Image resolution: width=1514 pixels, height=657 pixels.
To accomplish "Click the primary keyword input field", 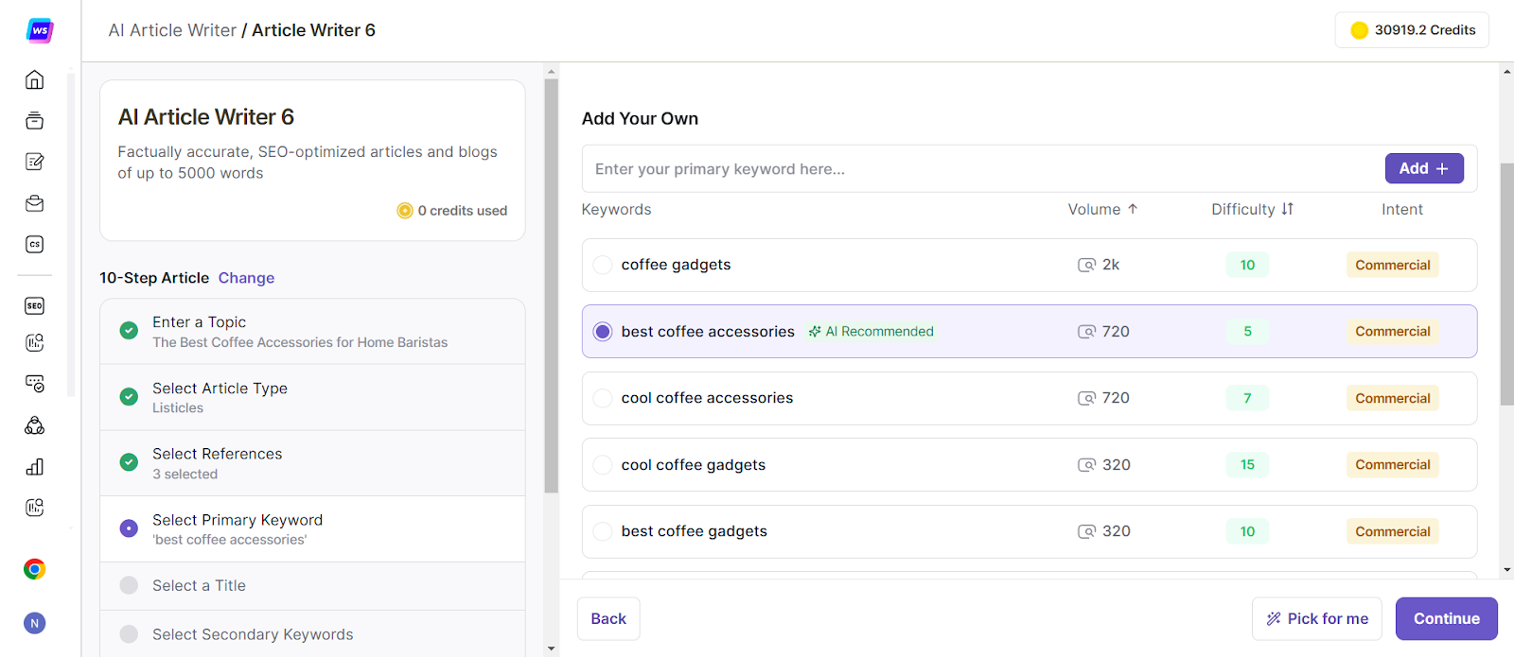I will [979, 169].
